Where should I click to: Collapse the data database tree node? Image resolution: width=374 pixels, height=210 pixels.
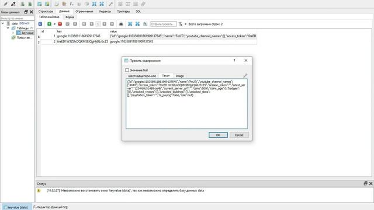click(x=3, y=23)
